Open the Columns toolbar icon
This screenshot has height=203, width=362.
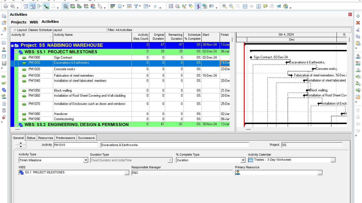click(x=120, y=6)
